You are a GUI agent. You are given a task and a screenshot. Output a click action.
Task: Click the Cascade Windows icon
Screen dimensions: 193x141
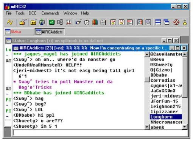pos(167,22)
